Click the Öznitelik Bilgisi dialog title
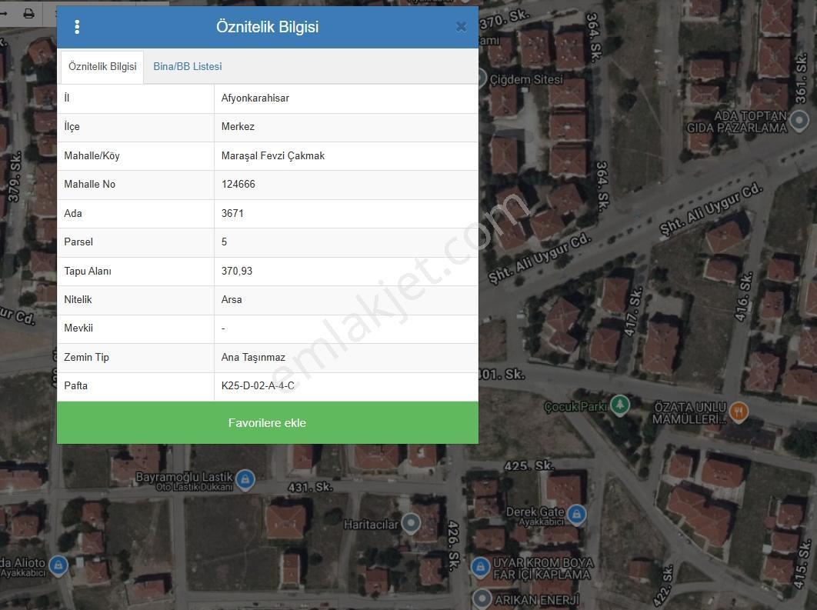This screenshot has height=610, width=817. pos(267,27)
